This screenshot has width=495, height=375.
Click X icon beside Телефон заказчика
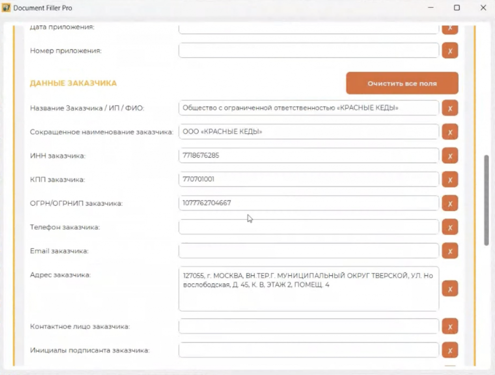pyautogui.click(x=450, y=227)
